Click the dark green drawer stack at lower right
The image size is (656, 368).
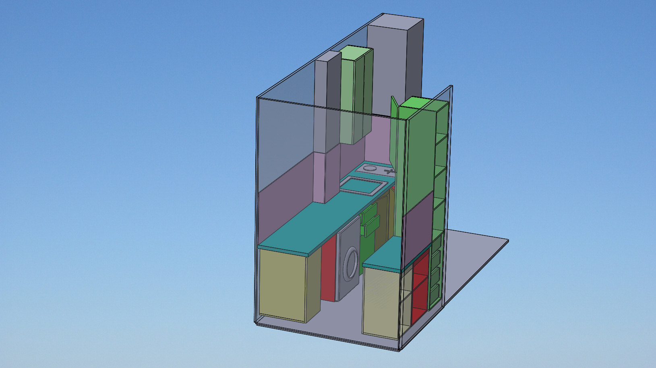pos(435,274)
